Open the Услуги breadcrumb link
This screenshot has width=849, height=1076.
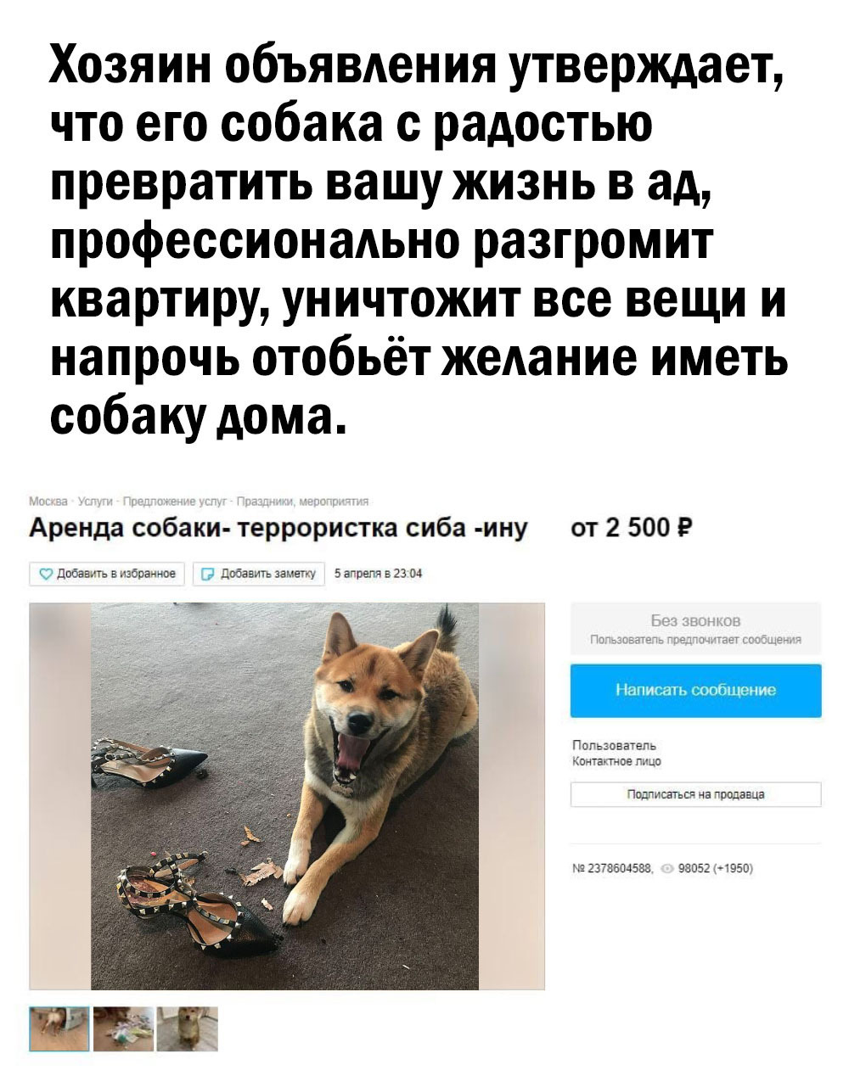coord(94,501)
